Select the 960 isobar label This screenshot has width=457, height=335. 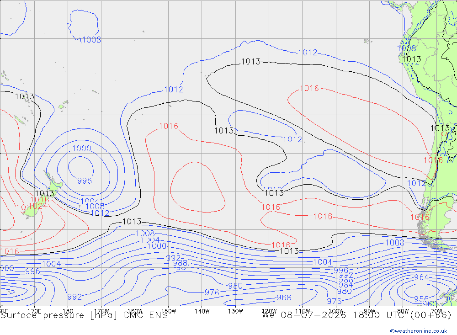click(x=430, y=303)
